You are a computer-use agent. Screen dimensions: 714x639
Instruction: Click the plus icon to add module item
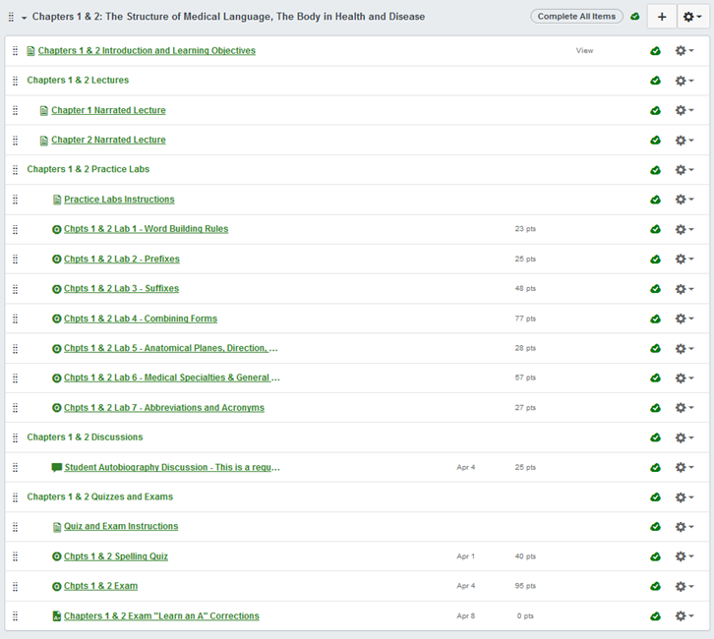coord(662,17)
